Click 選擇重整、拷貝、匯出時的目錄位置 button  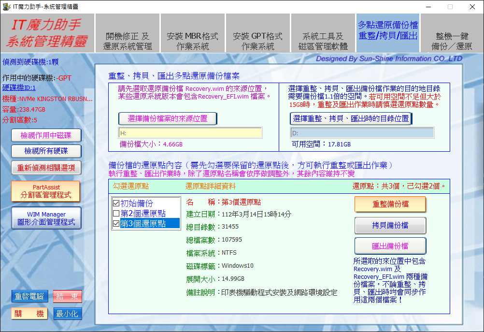tap(351, 118)
